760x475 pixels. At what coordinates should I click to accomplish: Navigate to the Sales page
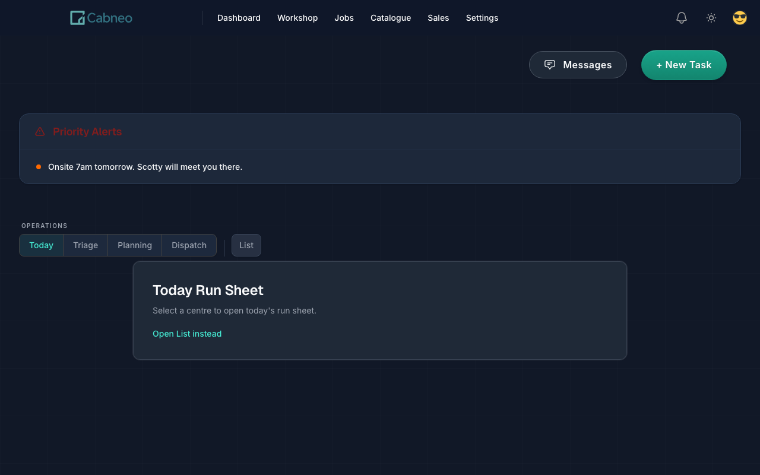tap(438, 18)
